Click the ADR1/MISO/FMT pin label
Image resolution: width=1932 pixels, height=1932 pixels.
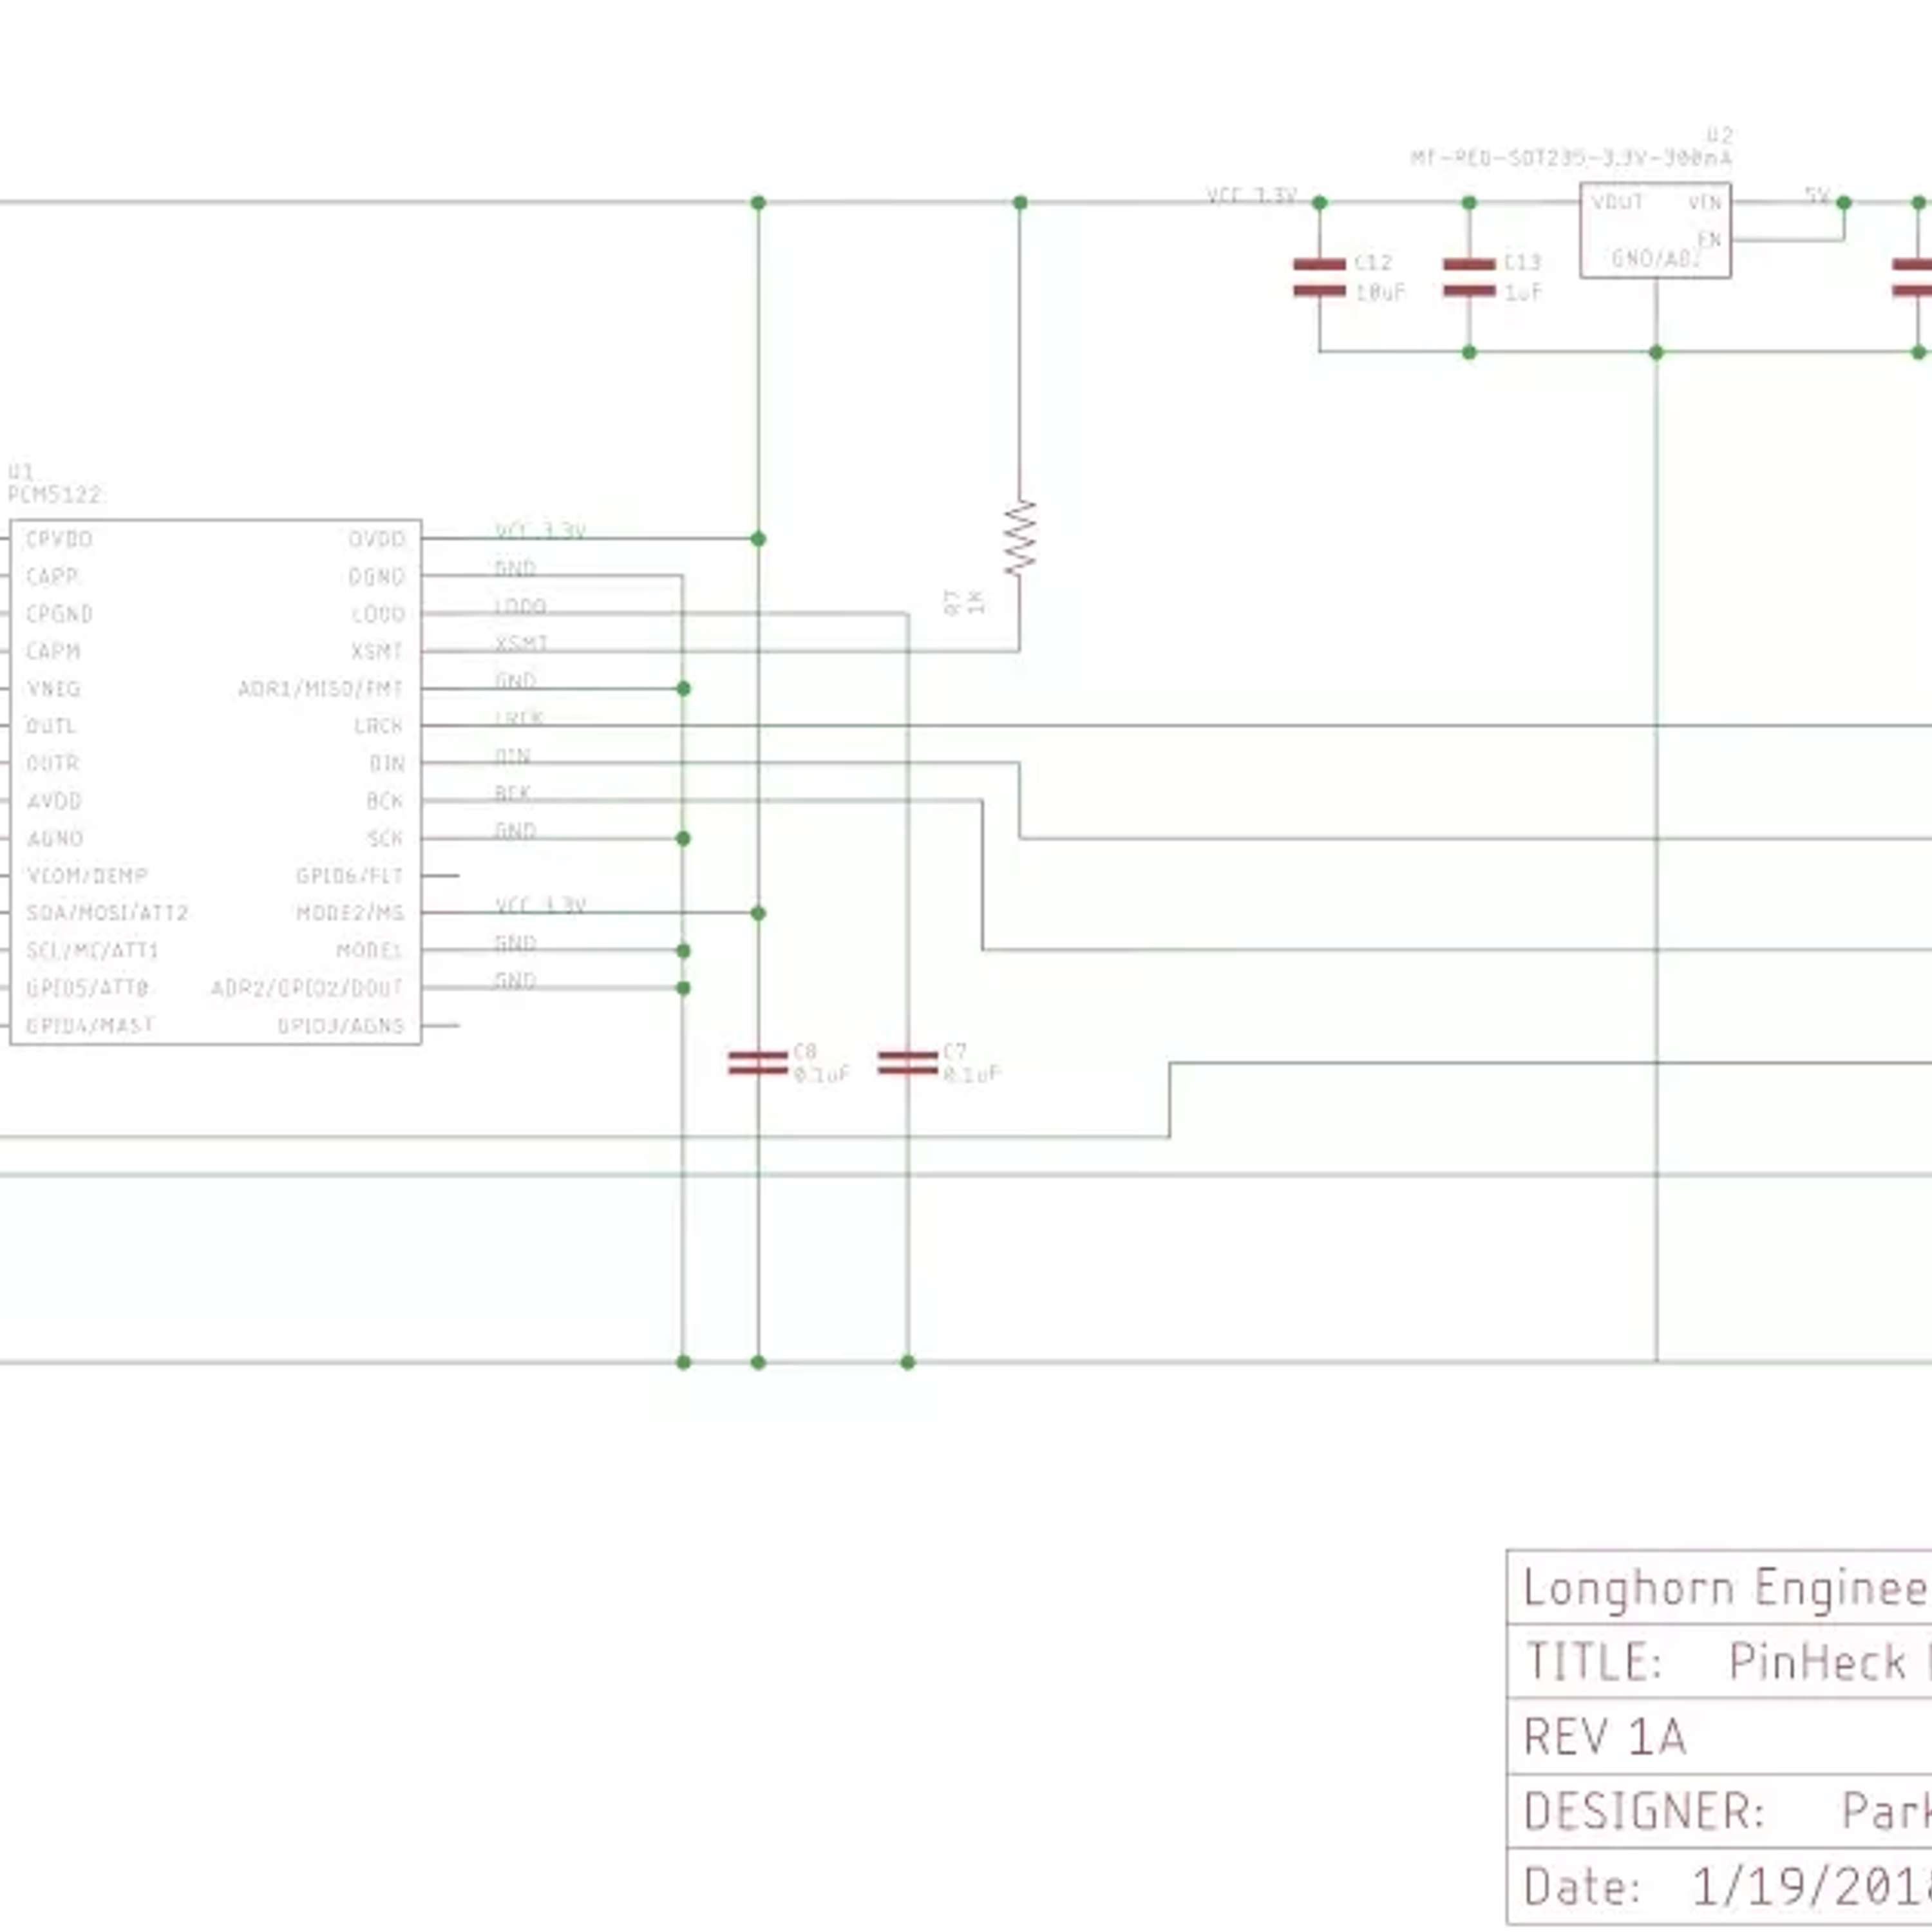coord(320,688)
